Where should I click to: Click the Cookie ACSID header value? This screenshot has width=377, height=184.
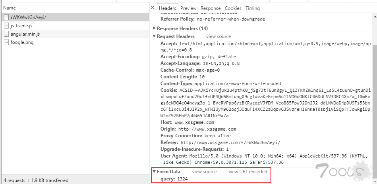click(x=266, y=103)
